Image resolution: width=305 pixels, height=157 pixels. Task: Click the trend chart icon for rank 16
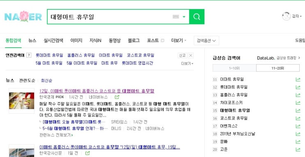pyautogui.click(x=298, y=118)
